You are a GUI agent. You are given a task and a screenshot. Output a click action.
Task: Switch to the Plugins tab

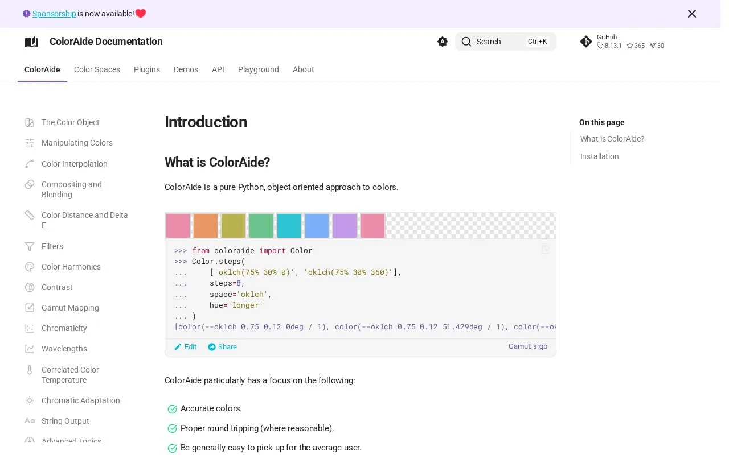pyautogui.click(x=147, y=69)
